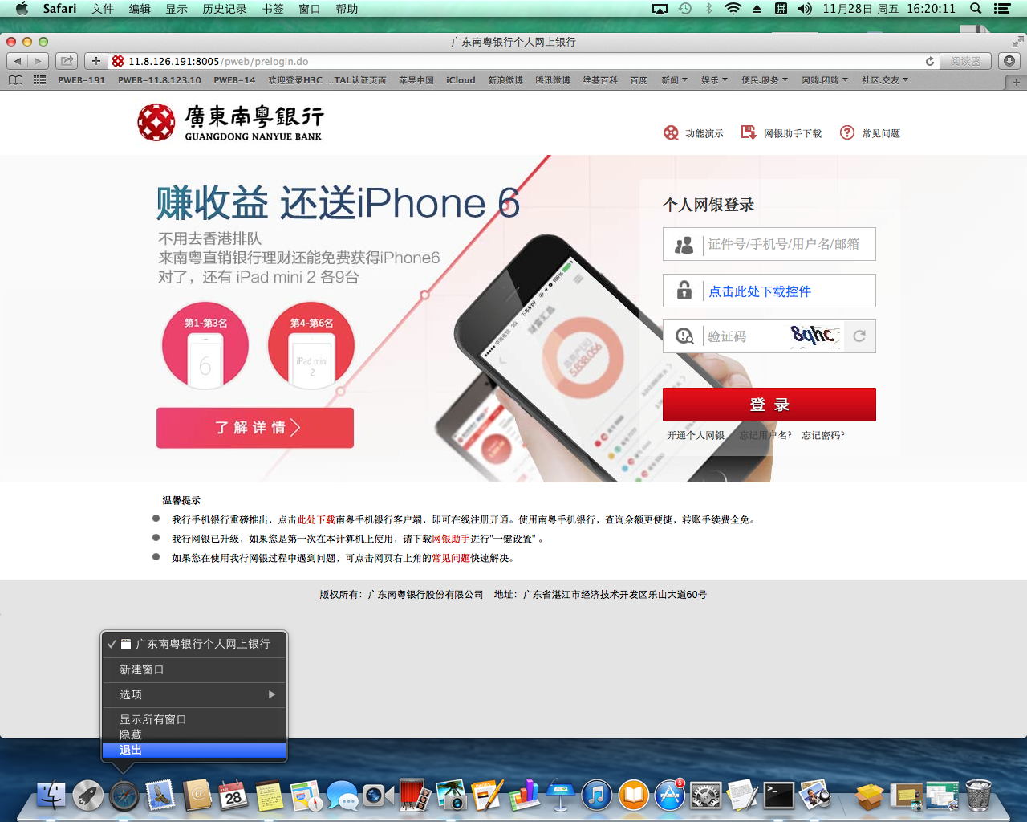Open Mail stamp icon in Dock

(x=160, y=796)
